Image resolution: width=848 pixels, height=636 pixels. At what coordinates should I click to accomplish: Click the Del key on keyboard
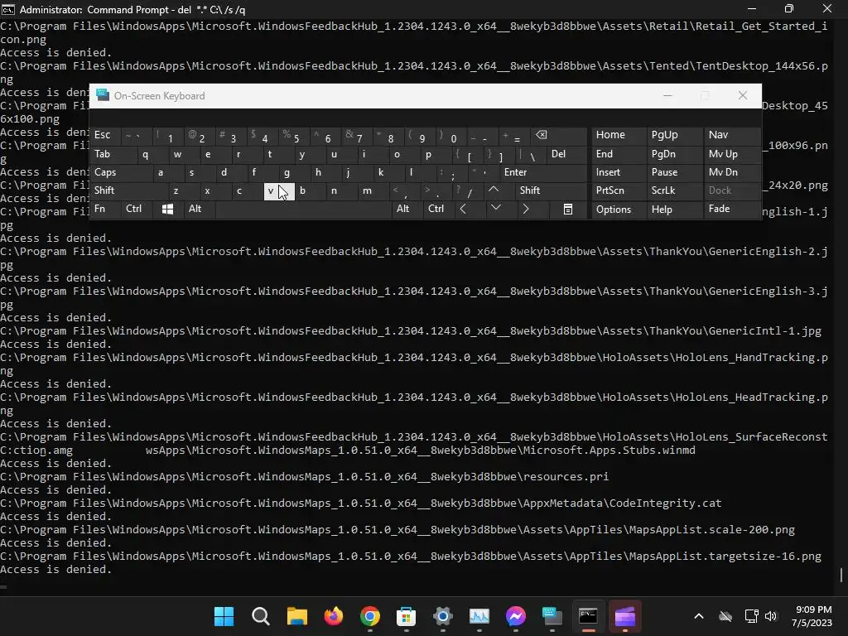click(x=566, y=154)
